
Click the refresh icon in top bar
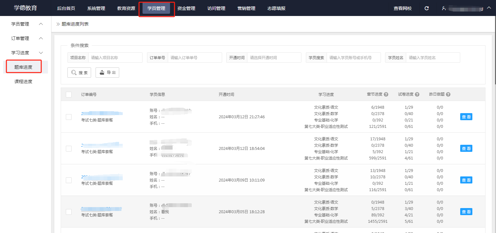coord(426,8)
